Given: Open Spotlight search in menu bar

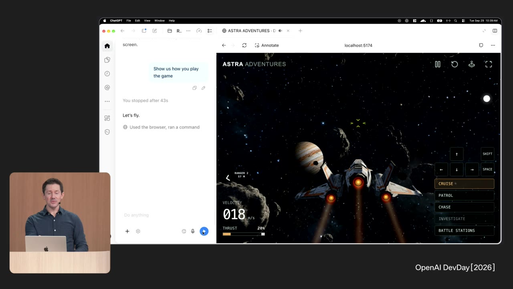Looking at the screenshot, I should tap(456, 20).
